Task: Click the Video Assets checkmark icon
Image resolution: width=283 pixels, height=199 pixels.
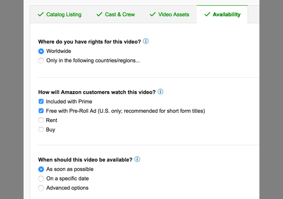Action: tap(153, 14)
